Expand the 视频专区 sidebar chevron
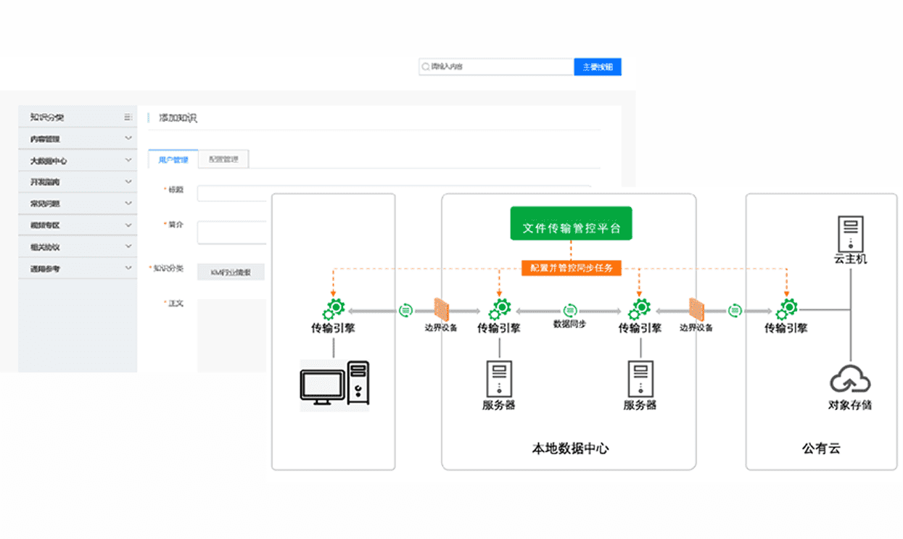 coord(128,225)
